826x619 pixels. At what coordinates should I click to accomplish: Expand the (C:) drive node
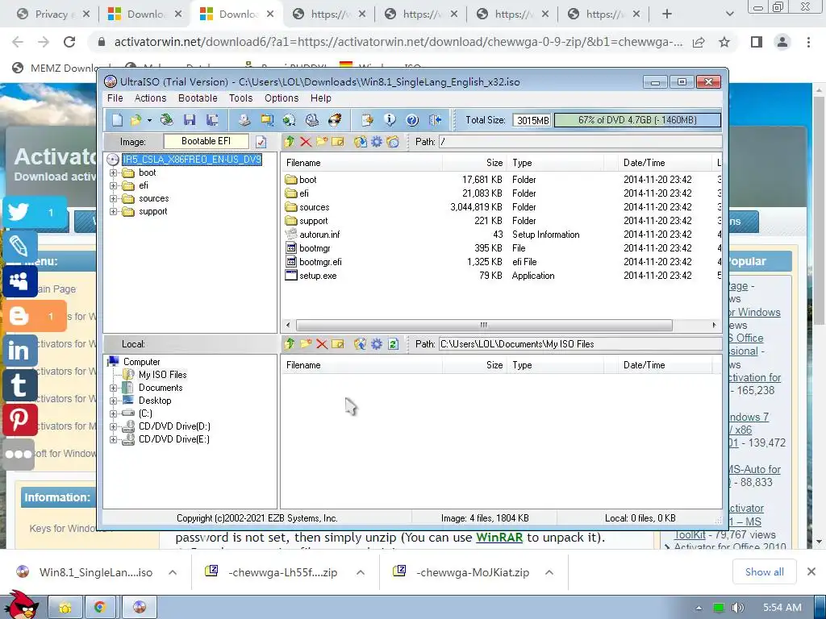pyautogui.click(x=113, y=413)
